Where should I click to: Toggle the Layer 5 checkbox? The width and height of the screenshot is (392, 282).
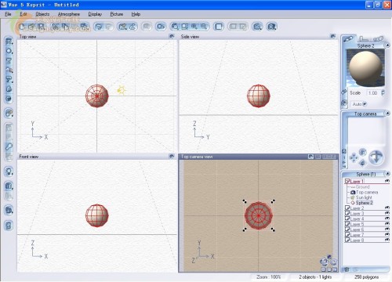click(x=347, y=224)
